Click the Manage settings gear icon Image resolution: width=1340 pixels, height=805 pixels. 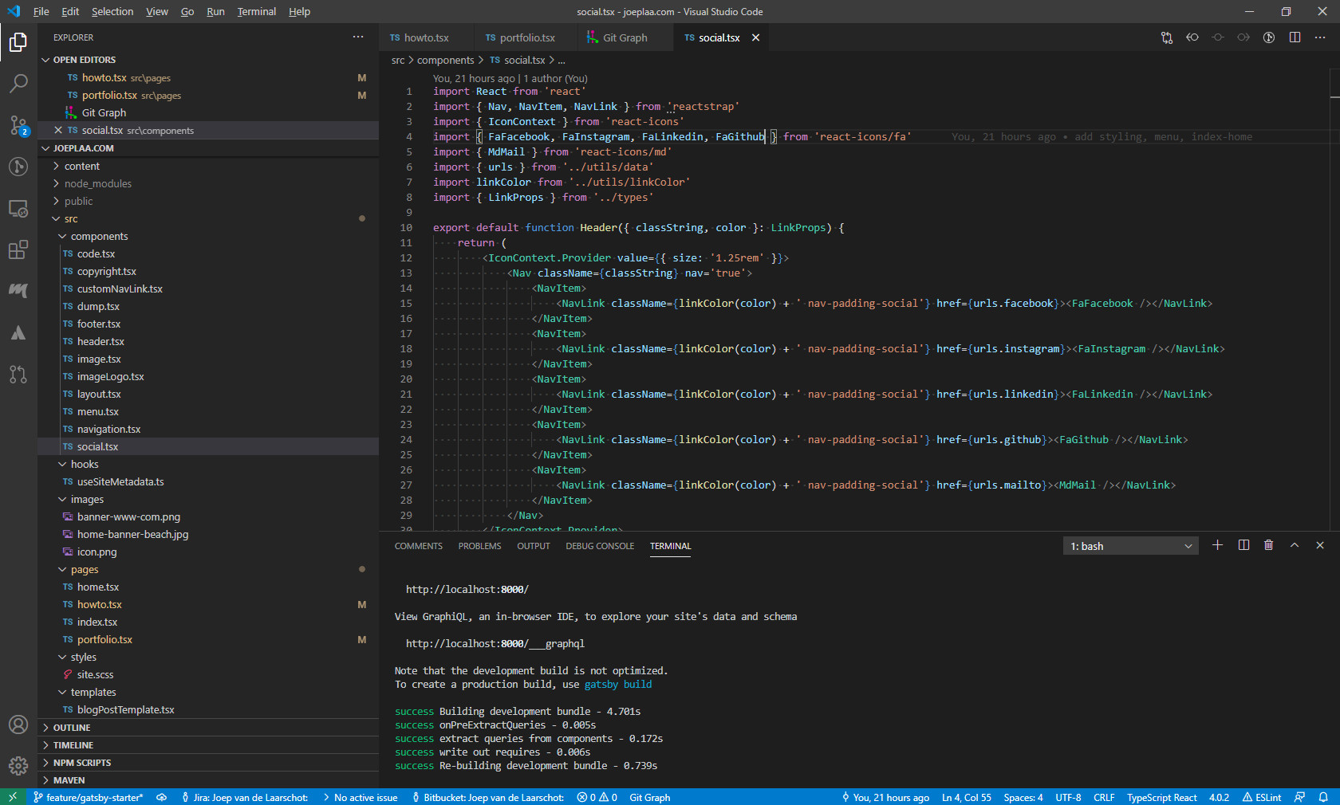coord(18,766)
